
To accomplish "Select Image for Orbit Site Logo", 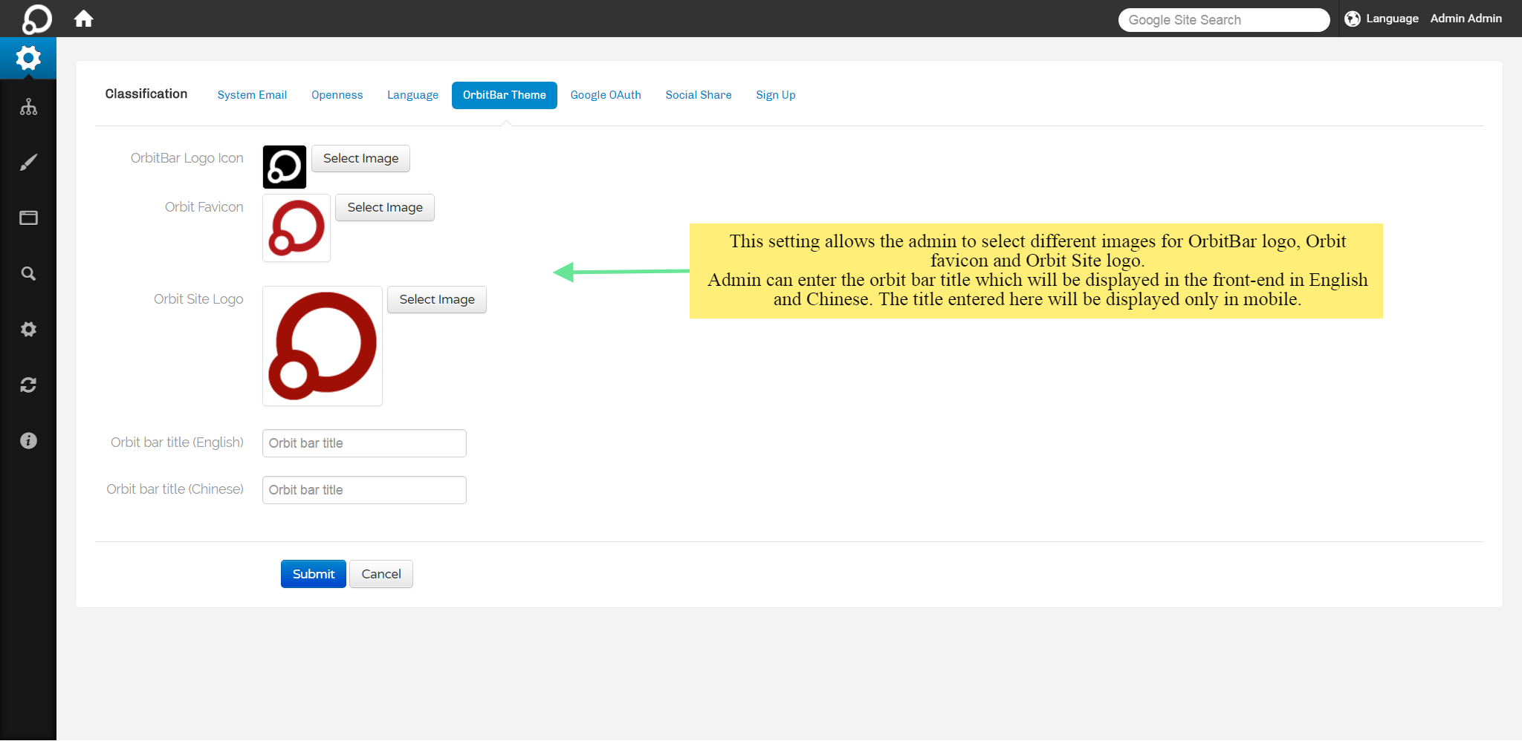I will coord(436,299).
